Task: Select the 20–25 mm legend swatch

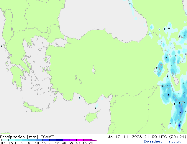Action: (53, 140)
